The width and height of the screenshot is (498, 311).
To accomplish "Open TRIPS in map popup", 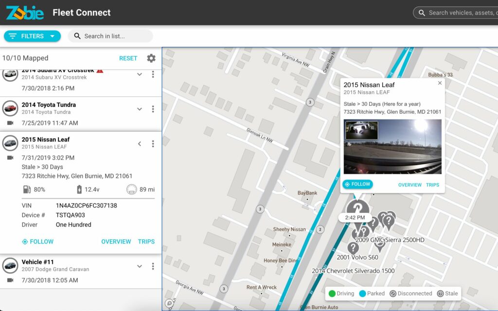I will [432, 185].
